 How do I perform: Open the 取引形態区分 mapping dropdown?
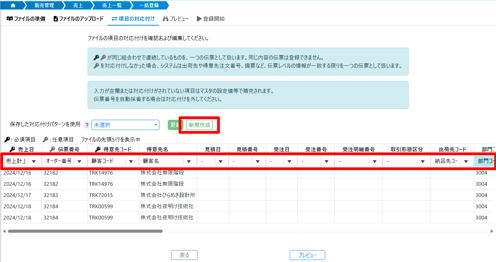[423, 161]
